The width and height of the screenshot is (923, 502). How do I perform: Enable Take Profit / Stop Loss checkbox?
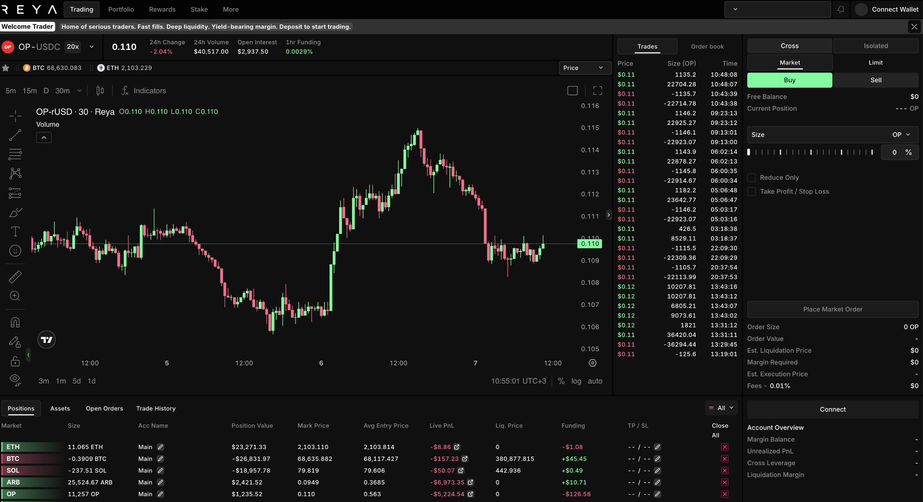[752, 192]
